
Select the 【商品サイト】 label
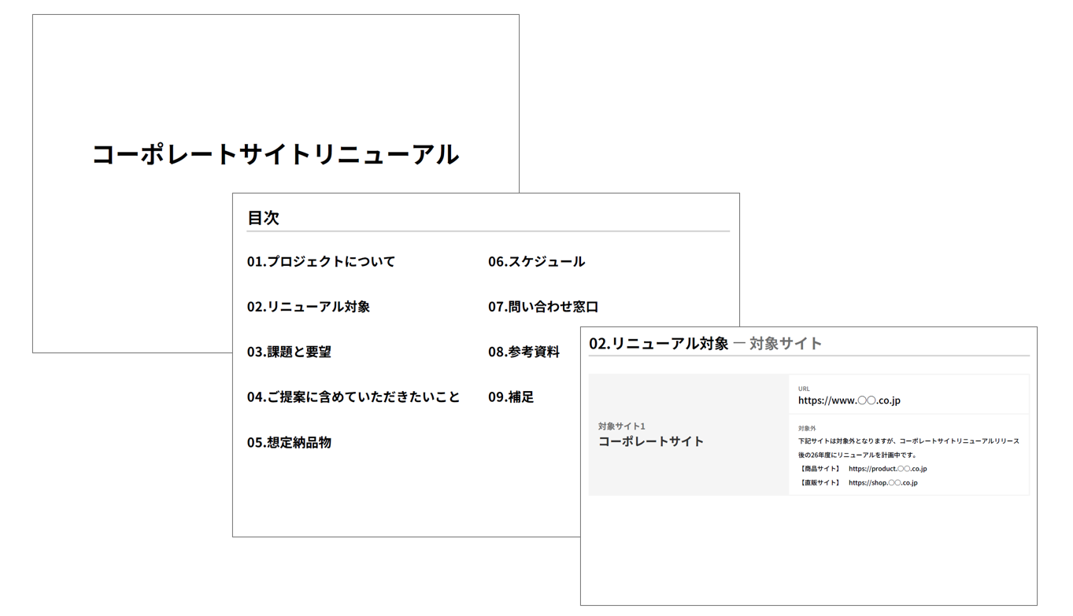click(820, 469)
